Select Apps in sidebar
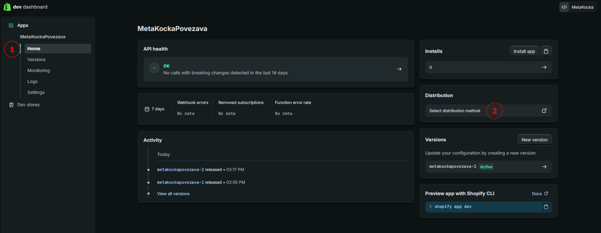This screenshot has height=233, width=601. pyautogui.click(x=23, y=26)
